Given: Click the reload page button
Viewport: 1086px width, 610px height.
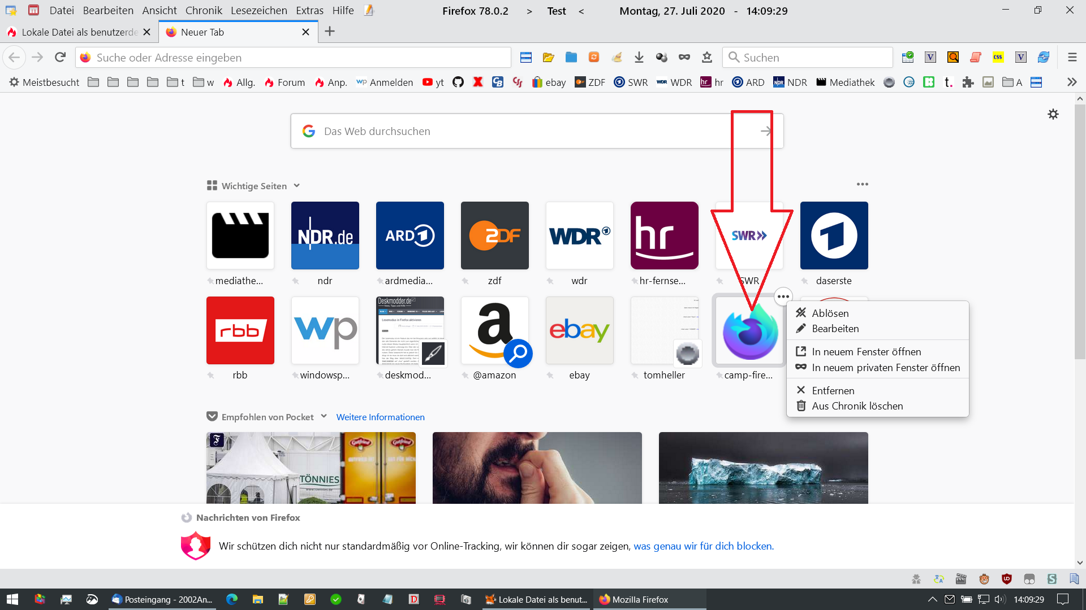Looking at the screenshot, I should [x=60, y=57].
